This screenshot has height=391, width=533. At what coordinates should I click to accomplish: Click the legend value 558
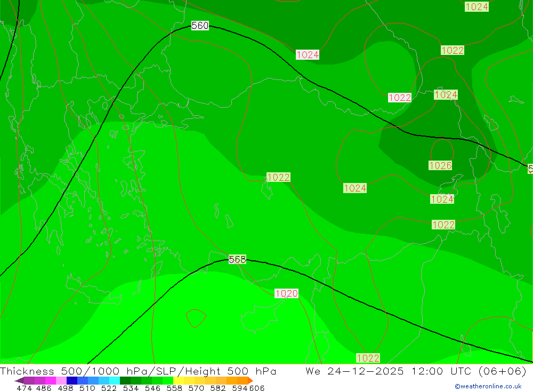[174, 388]
